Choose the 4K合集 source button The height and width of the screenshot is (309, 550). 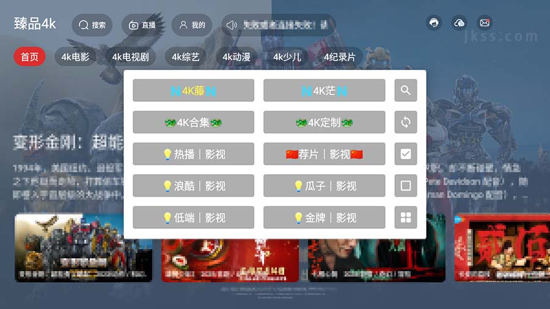pos(193,122)
